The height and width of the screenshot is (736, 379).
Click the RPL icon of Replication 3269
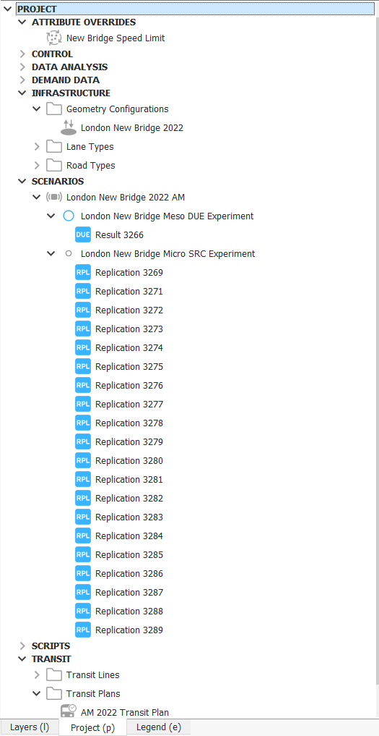coord(83,272)
